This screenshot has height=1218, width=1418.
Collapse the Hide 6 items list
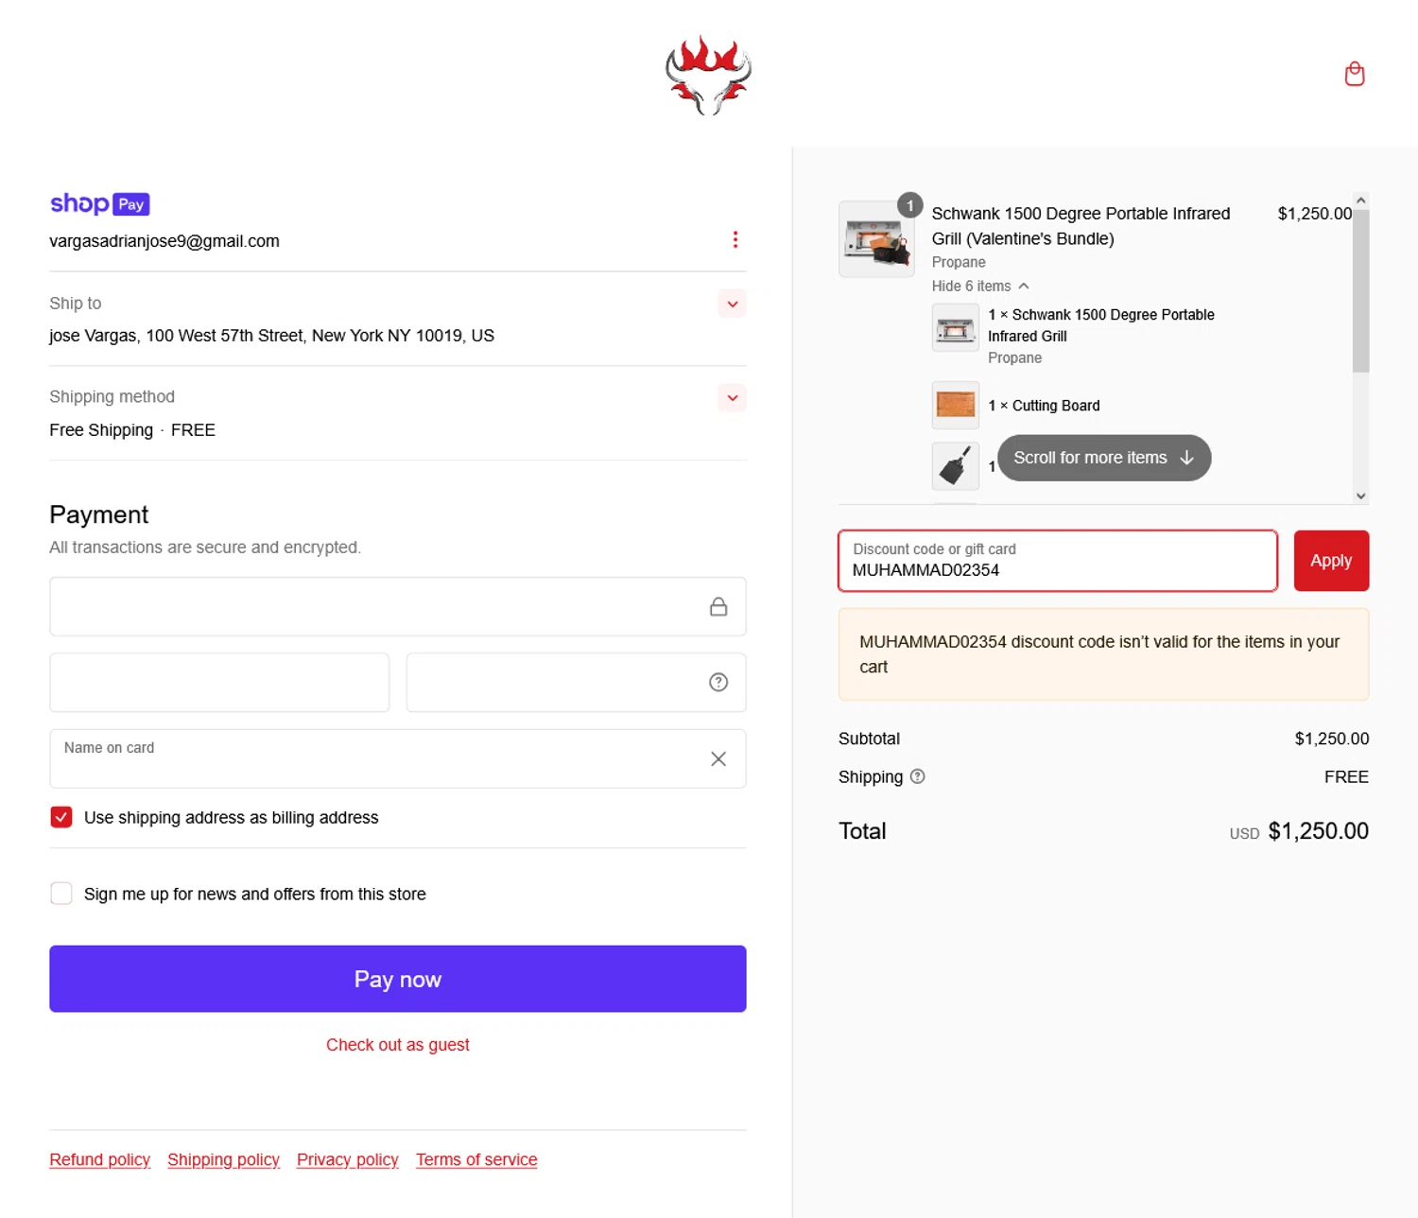coord(980,286)
